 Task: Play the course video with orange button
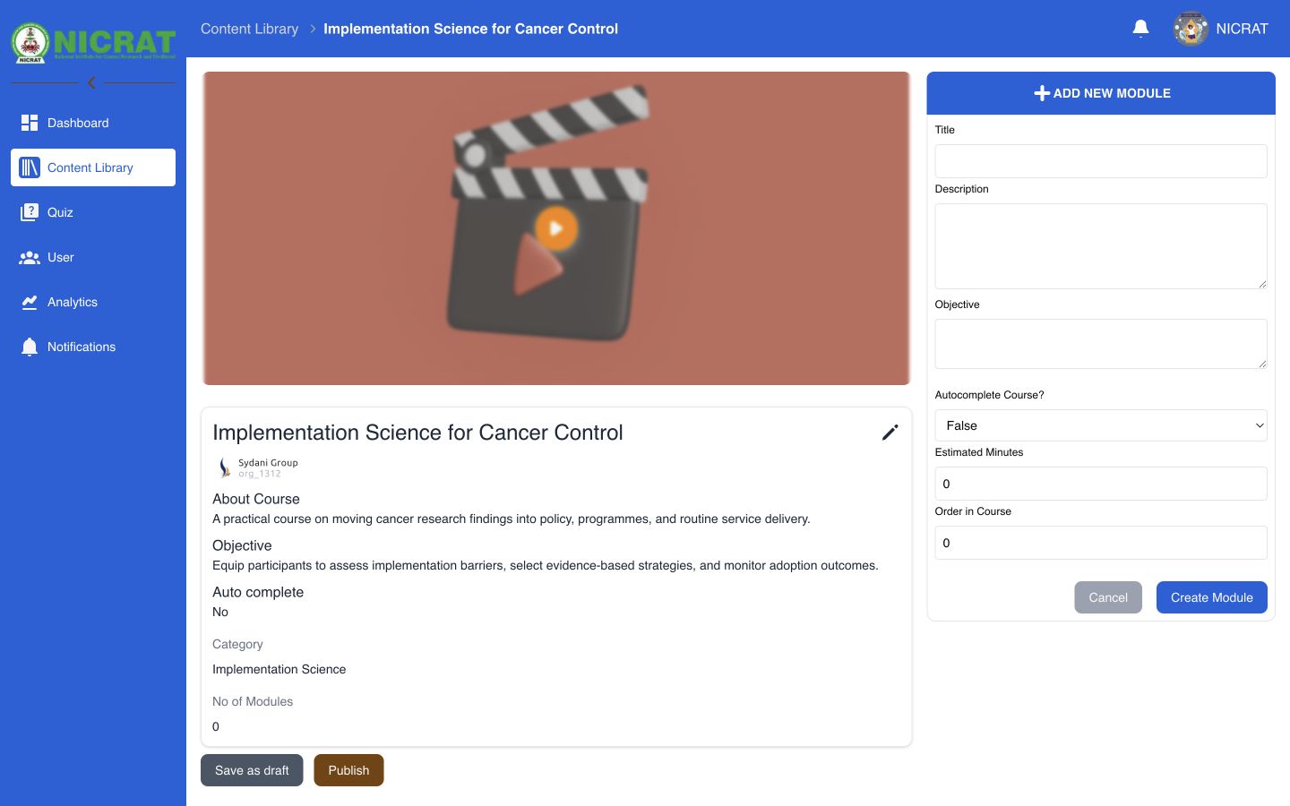[x=556, y=228]
